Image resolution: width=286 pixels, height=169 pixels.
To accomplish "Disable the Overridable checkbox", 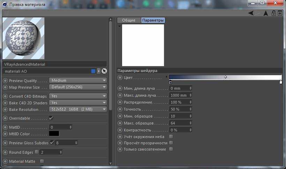I will [x=51, y=118].
